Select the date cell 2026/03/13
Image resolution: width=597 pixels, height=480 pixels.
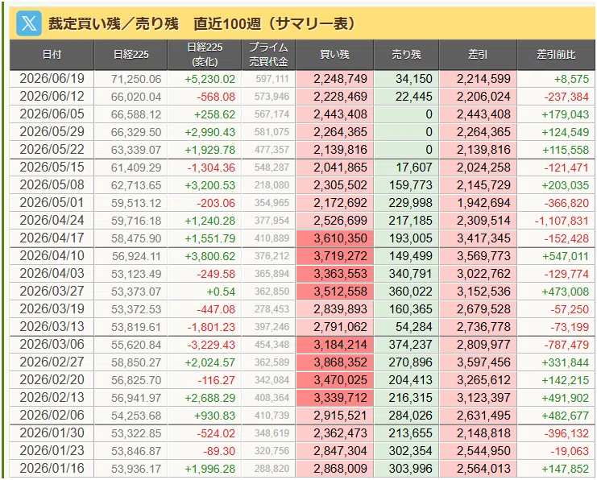[52, 327]
